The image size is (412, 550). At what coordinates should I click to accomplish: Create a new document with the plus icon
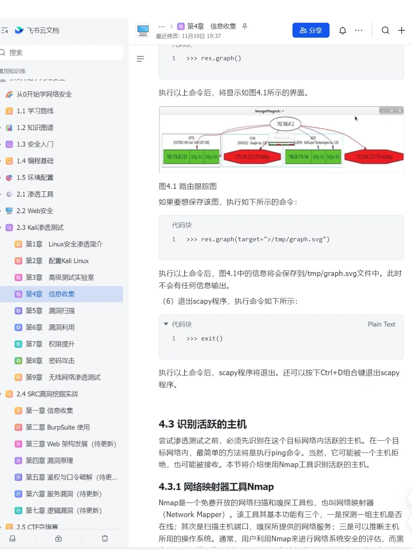click(x=401, y=30)
